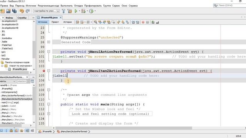Click the Find Previous Occurrence icon
Image resolution: width=246 pixels, height=138 pixels.
(100, 22)
